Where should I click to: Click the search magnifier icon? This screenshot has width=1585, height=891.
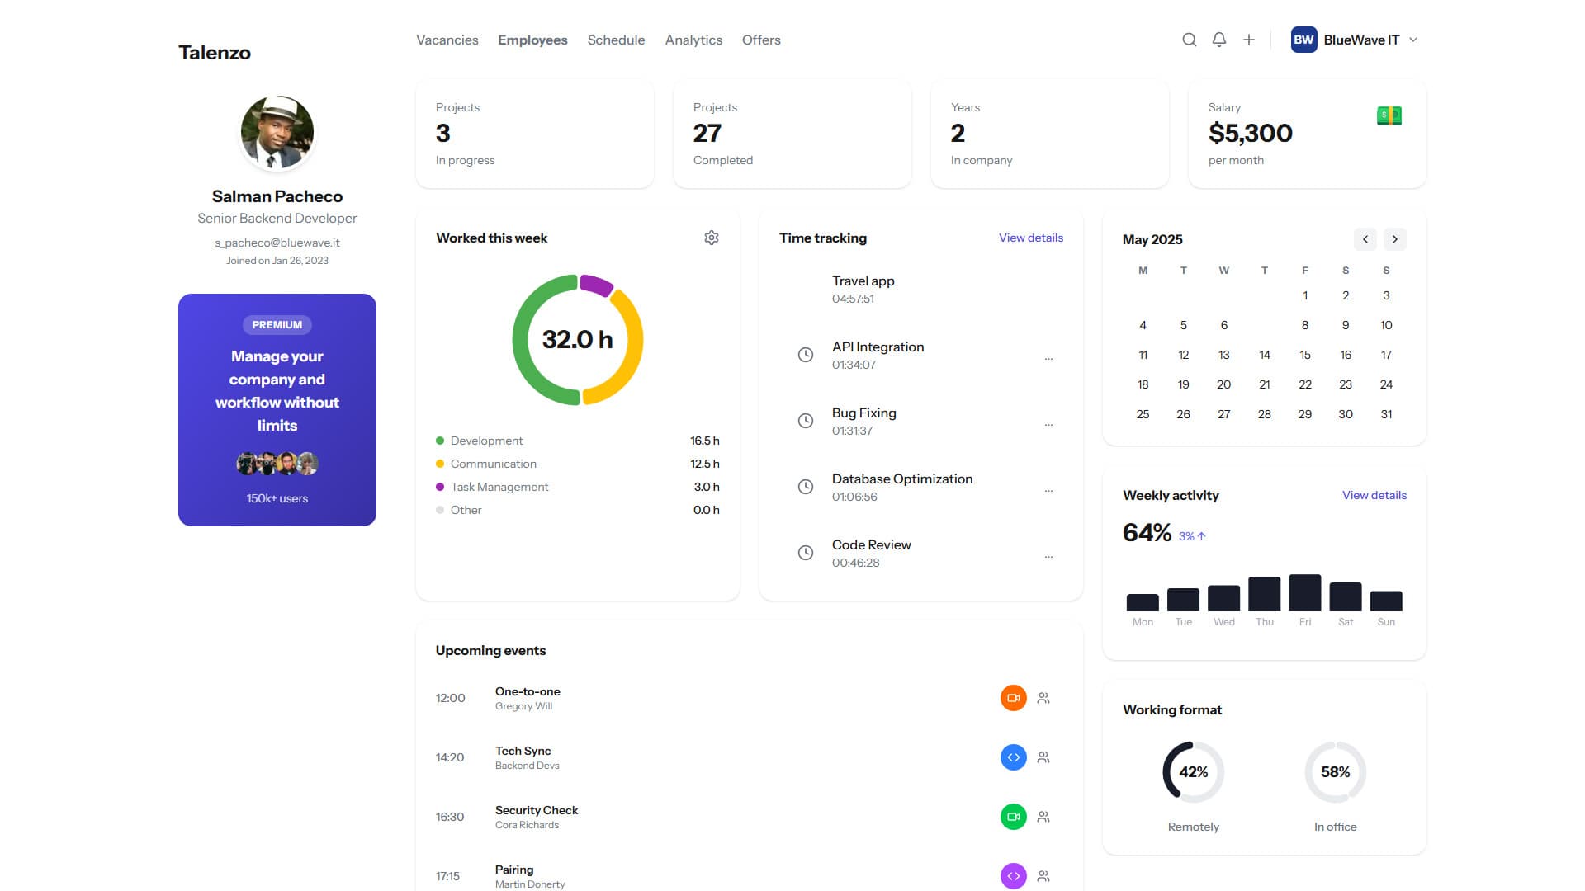point(1189,40)
